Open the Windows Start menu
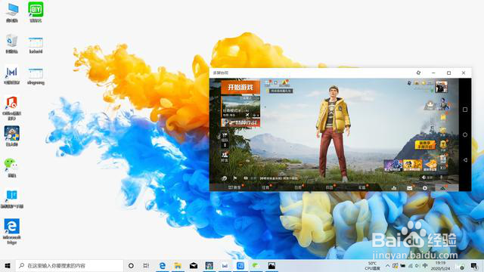The height and width of the screenshot is (272, 484). point(8,265)
